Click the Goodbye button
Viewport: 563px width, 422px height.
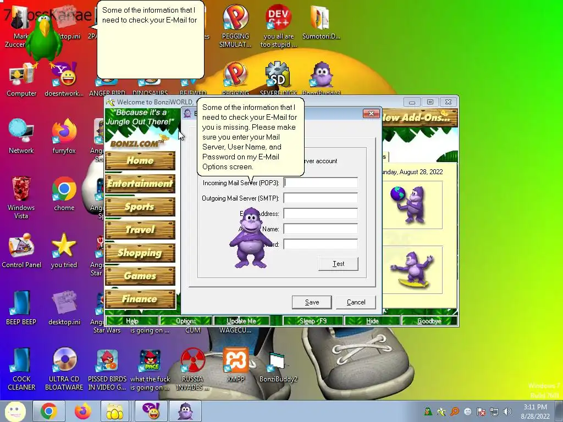(429, 321)
